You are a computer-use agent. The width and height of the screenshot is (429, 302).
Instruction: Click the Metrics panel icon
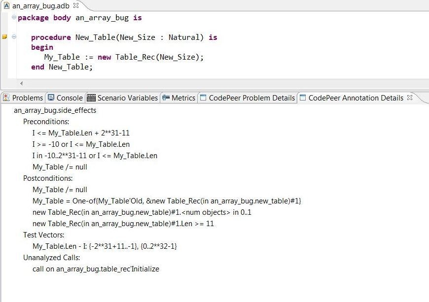(165, 98)
